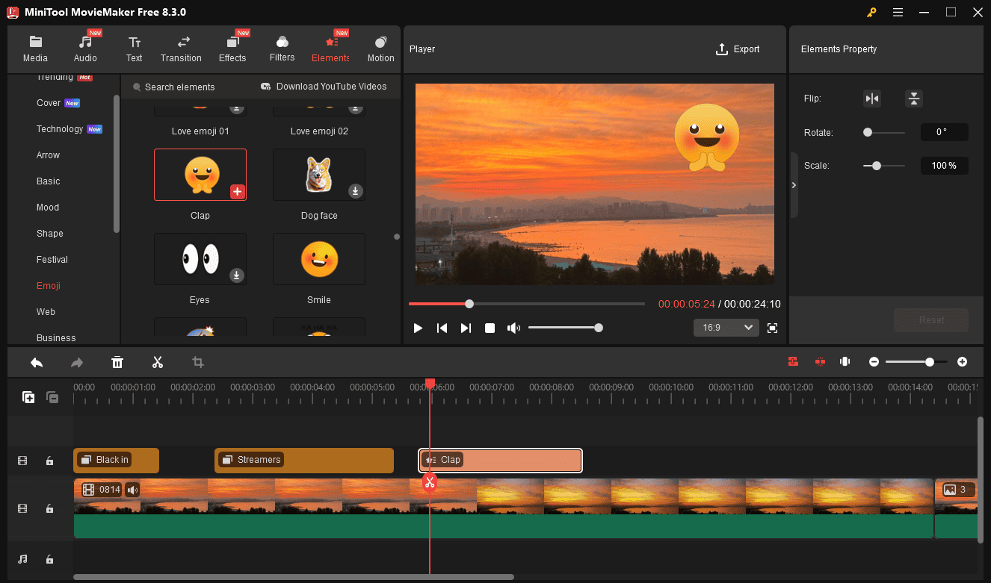
Task: Select the Smile emoji thumbnail
Action: point(319,259)
